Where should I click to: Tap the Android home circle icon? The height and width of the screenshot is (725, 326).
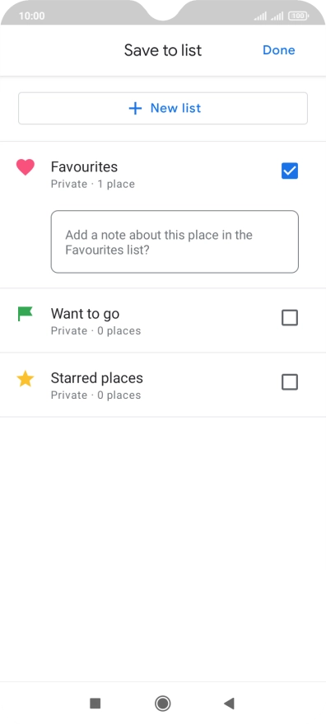tap(162, 704)
